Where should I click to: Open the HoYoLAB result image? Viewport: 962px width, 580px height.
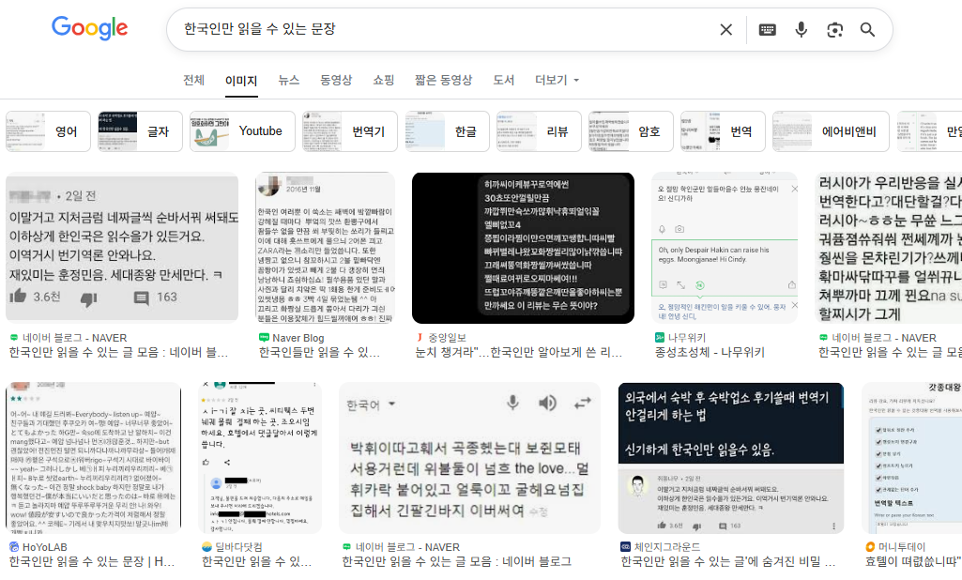93,458
